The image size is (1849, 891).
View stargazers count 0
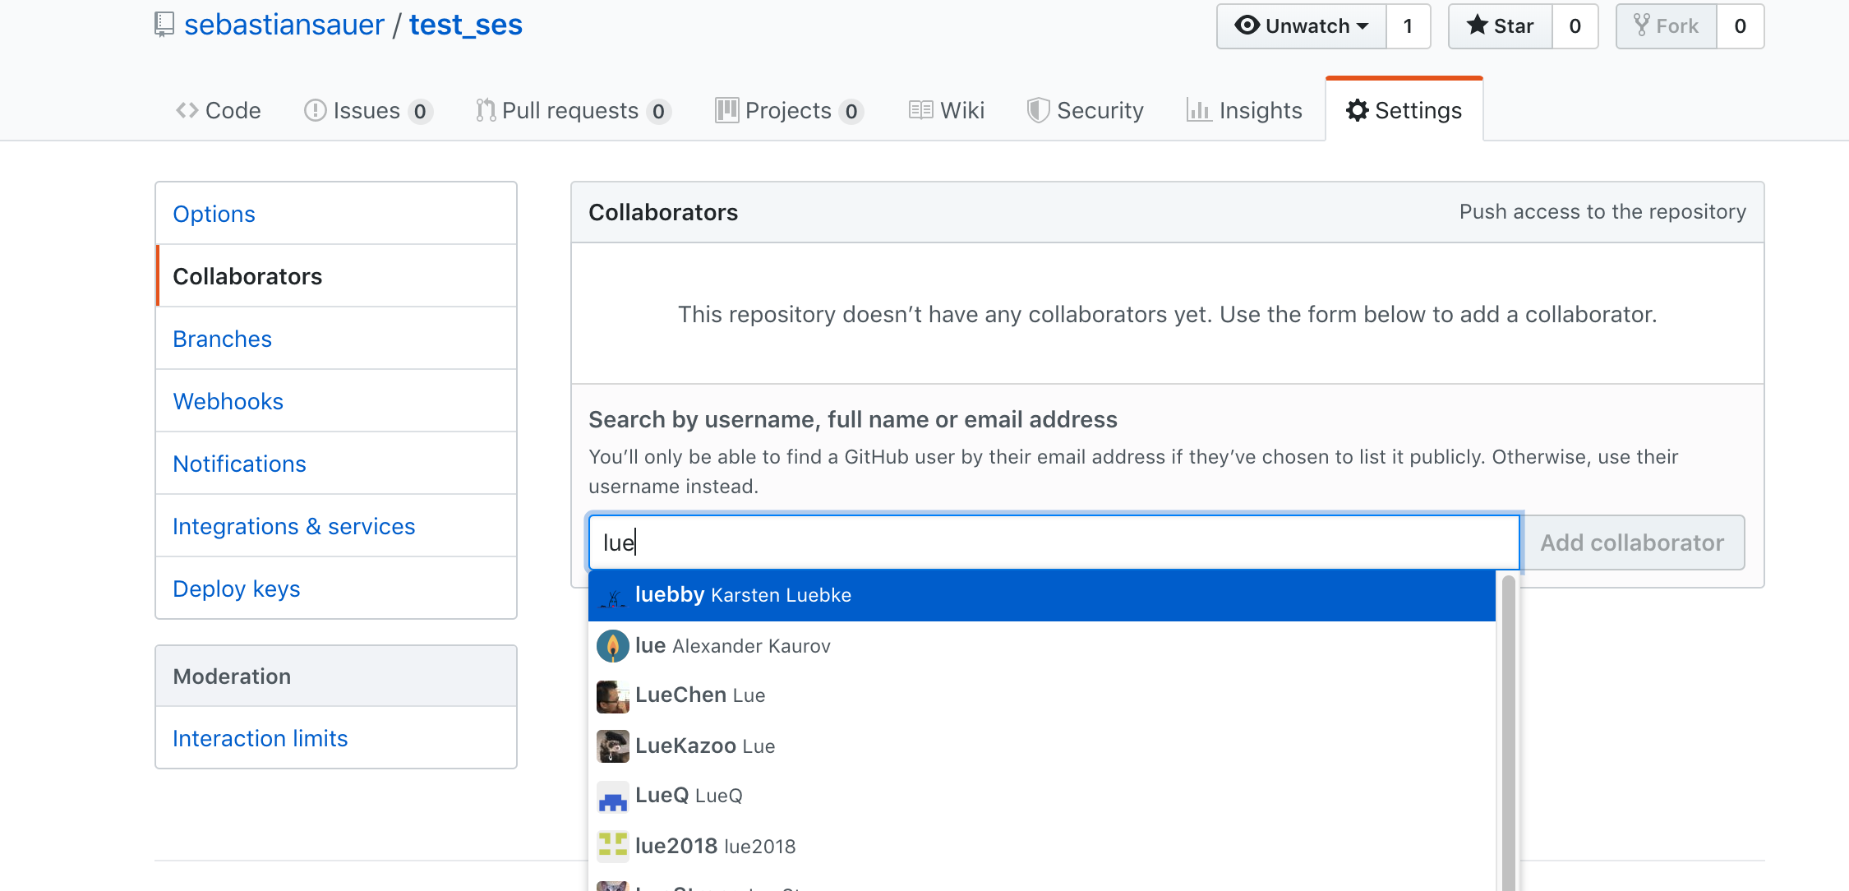tap(1575, 26)
